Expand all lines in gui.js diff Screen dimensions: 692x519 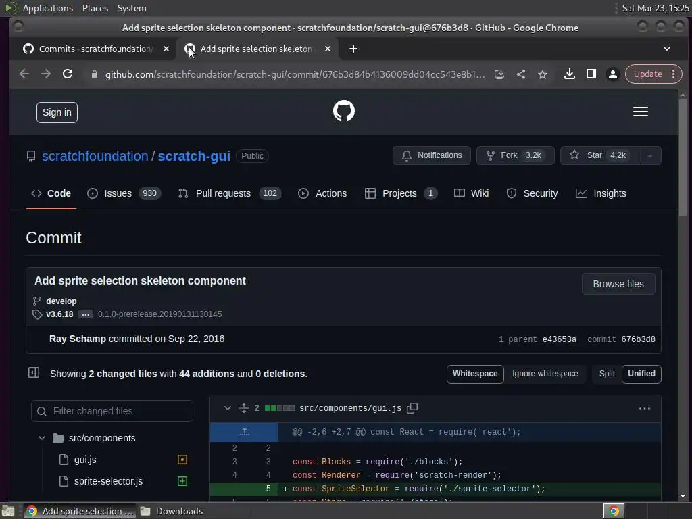click(x=243, y=408)
